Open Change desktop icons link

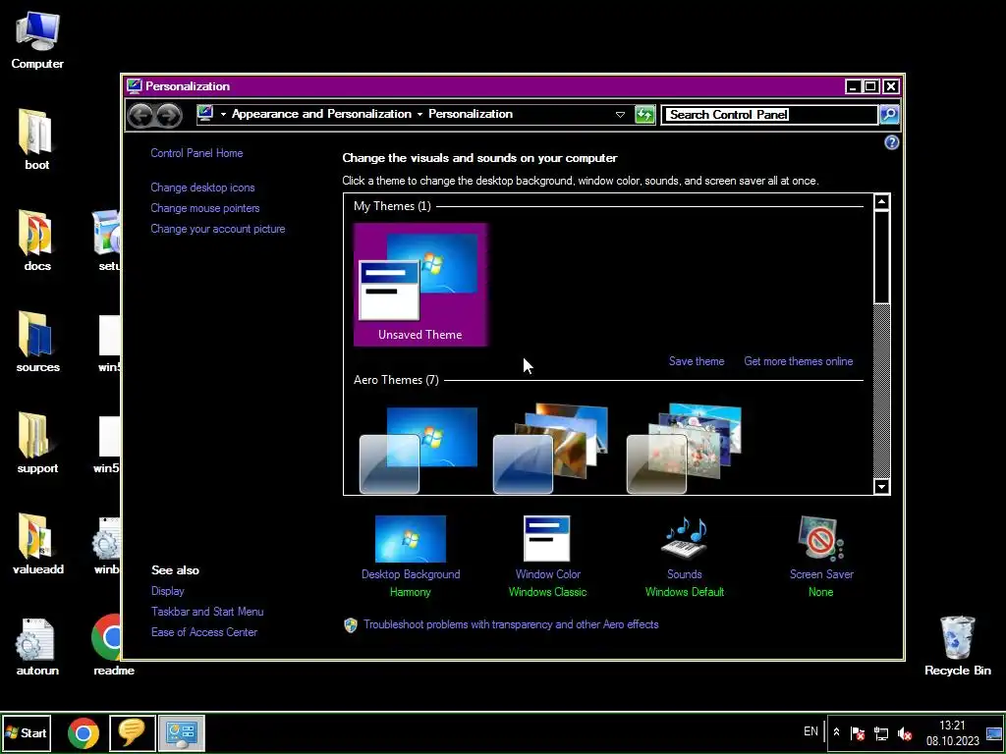click(202, 188)
